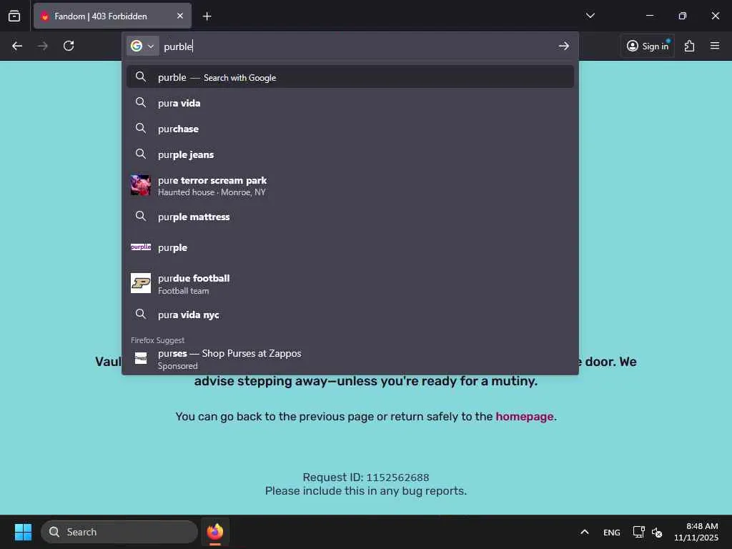Image resolution: width=732 pixels, height=549 pixels.
Task: Open the recent browsing sidebar icon
Action: 14,16
